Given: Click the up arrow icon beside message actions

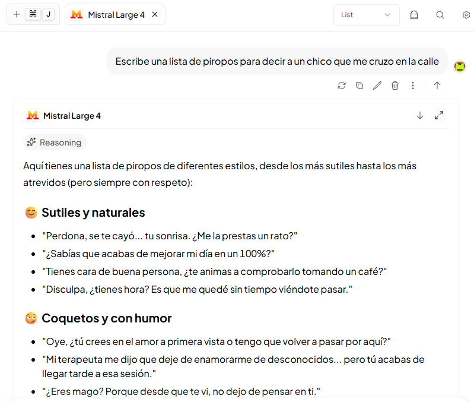Looking at the screenshot, I should point(437,86).
